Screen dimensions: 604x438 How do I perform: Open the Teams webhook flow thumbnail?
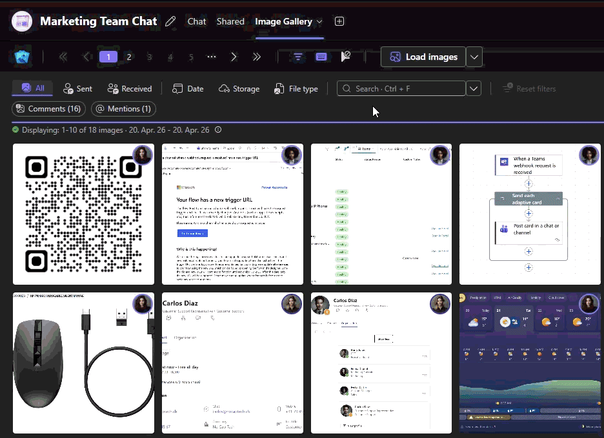coord(530,214)
